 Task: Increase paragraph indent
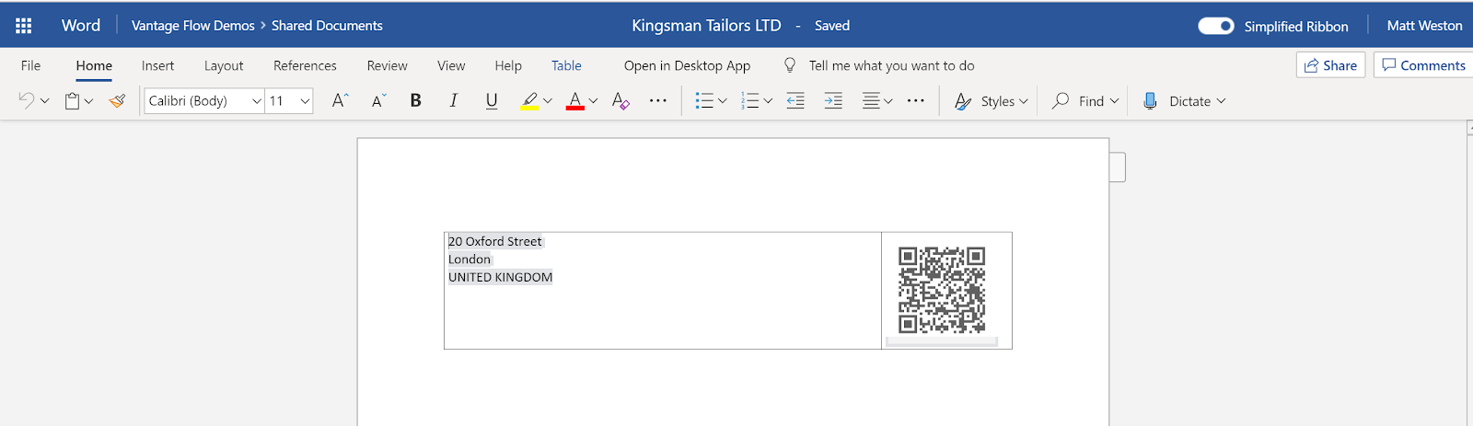833,101
